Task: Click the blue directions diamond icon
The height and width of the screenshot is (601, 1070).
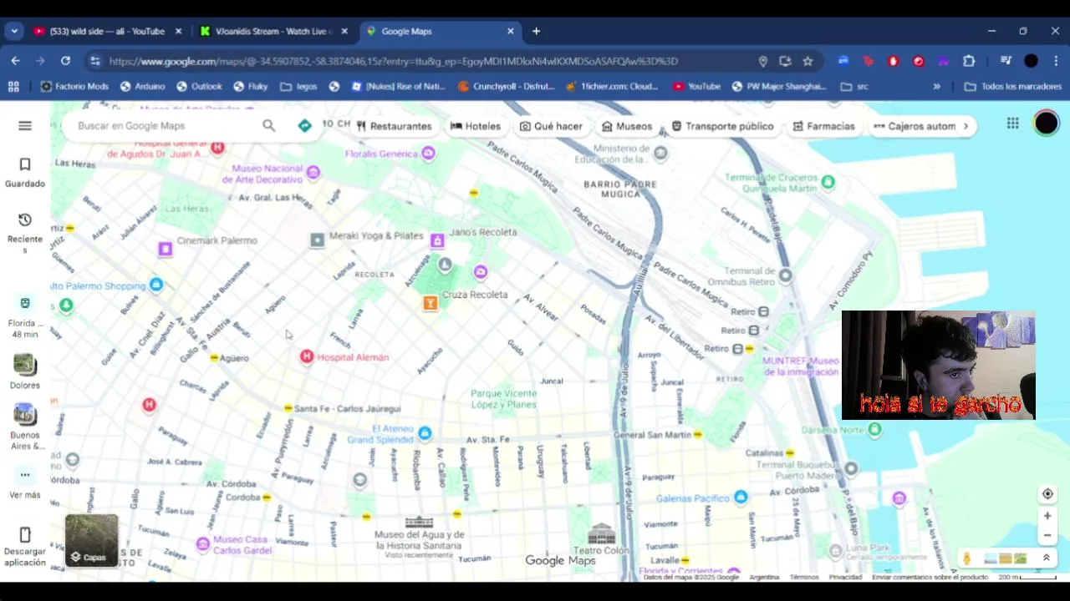Action: click(x=304, y=125)
